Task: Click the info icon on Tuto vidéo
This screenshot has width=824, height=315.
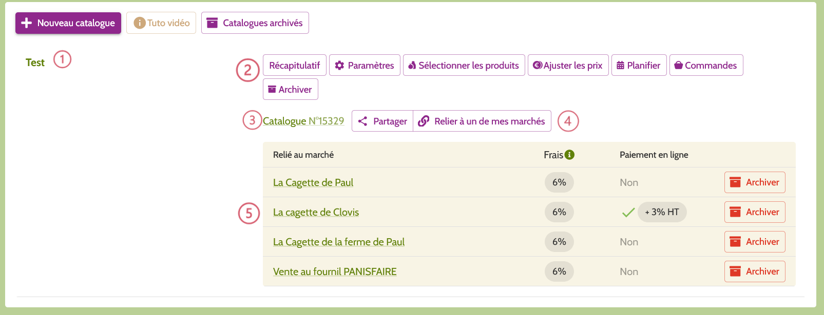Action: pos(139,23)
